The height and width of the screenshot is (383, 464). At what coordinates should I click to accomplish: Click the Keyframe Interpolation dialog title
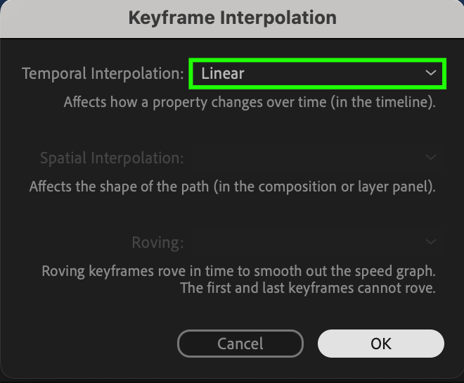[232, 18]
